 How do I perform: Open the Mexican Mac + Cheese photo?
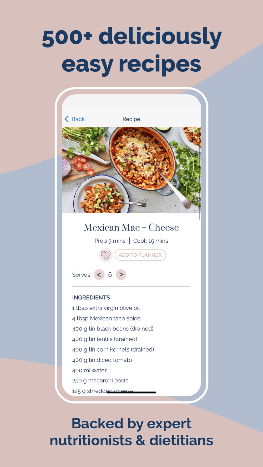[131, 170]
